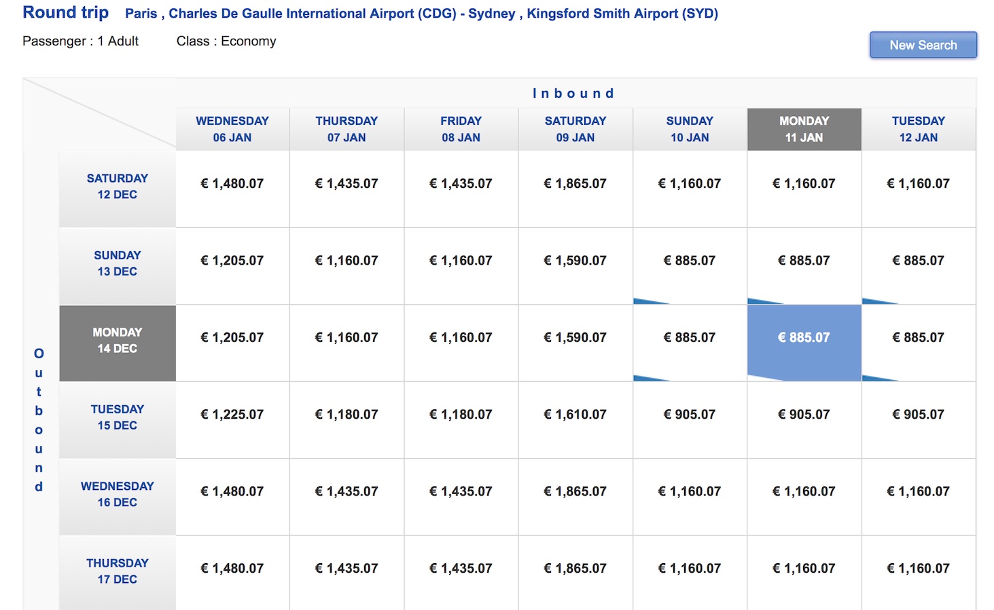Screen dimensions: 994x610
Task: Click highlighted € 885.07 fare for 14 Dec, 11 Jan
Action: point(804,343)
